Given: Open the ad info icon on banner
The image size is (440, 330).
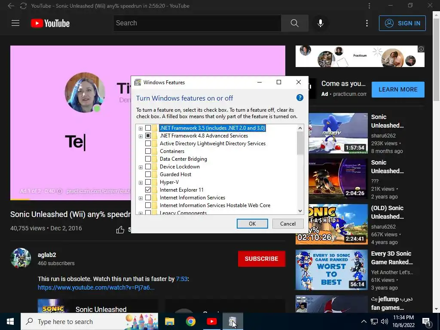Looking at the screenshot, I should [x=421, y=49].
